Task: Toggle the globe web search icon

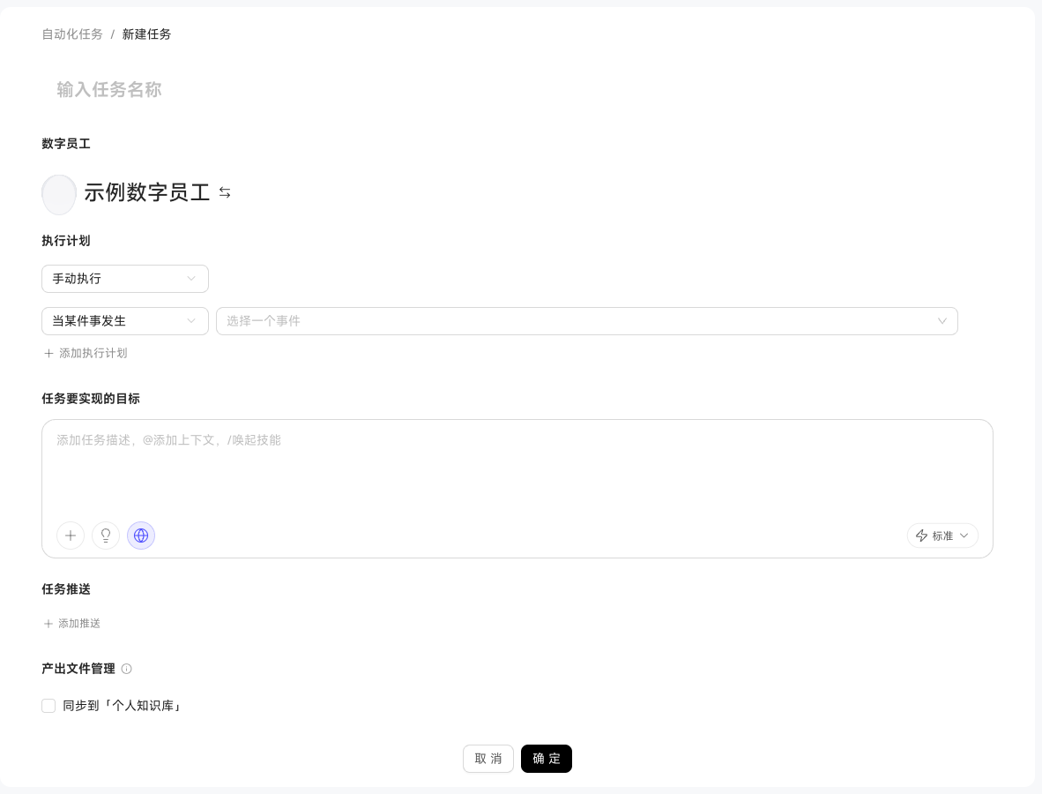Action: (x=141, y=536)
